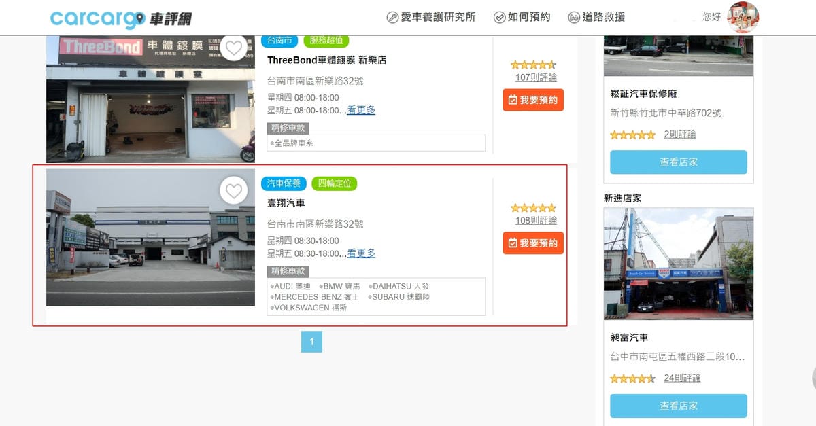Click 查看店家 for 崁証汽車保修廠
Image resolution: width=816 pixels, height=426 pixels.
tap(678, 162)
